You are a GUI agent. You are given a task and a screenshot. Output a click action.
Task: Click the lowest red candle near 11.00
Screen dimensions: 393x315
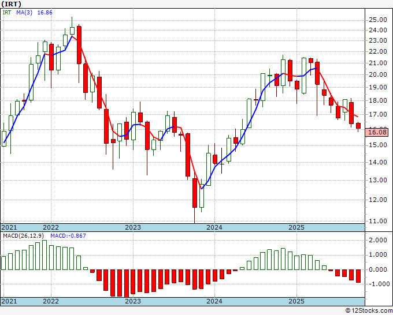tap(195, 193)
